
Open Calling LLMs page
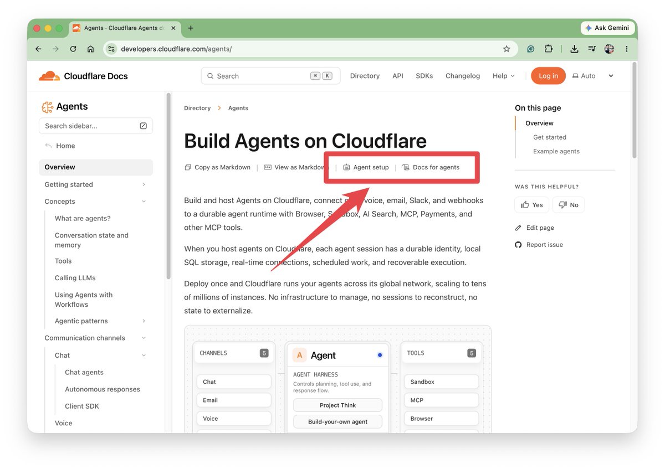75,278
